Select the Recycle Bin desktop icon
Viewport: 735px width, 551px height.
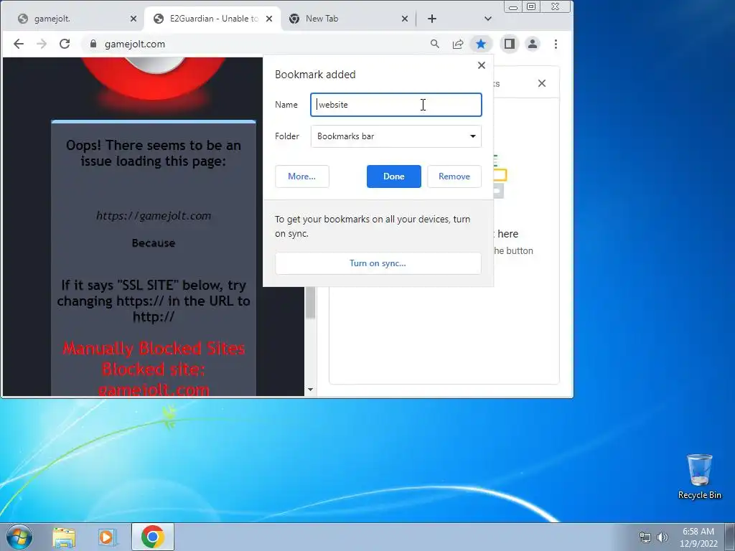click(x=699, y=476)
